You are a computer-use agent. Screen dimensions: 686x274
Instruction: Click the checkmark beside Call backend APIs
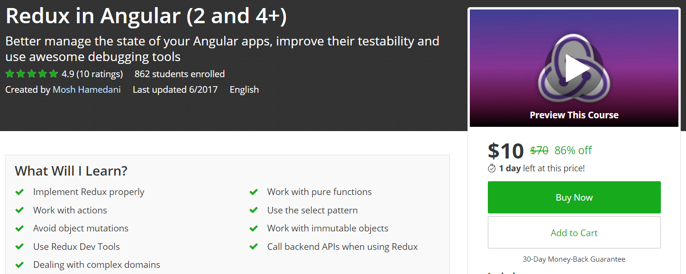click(x=254, y=247)
